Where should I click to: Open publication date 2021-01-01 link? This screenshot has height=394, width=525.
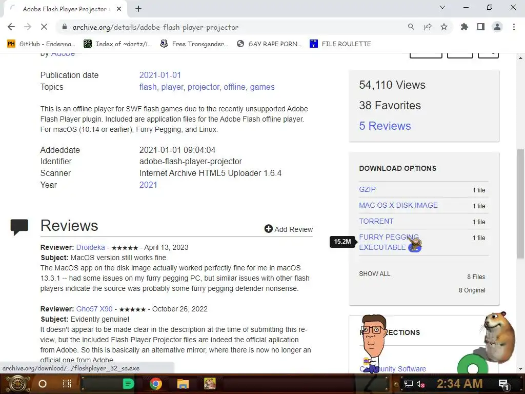160,75
